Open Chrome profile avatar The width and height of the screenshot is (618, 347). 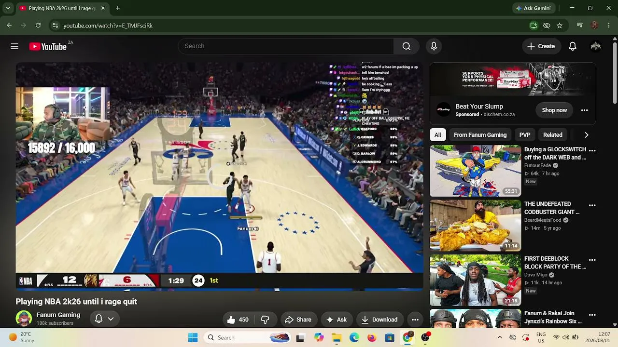594,26
